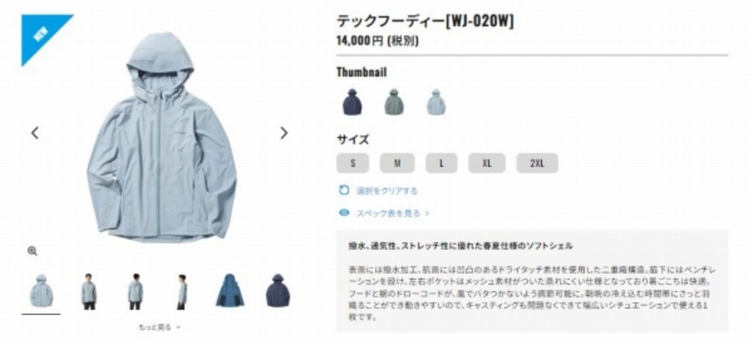Viewport: 753px width, 340px height.
Task: Choose size L
Action: click(441, 163)
